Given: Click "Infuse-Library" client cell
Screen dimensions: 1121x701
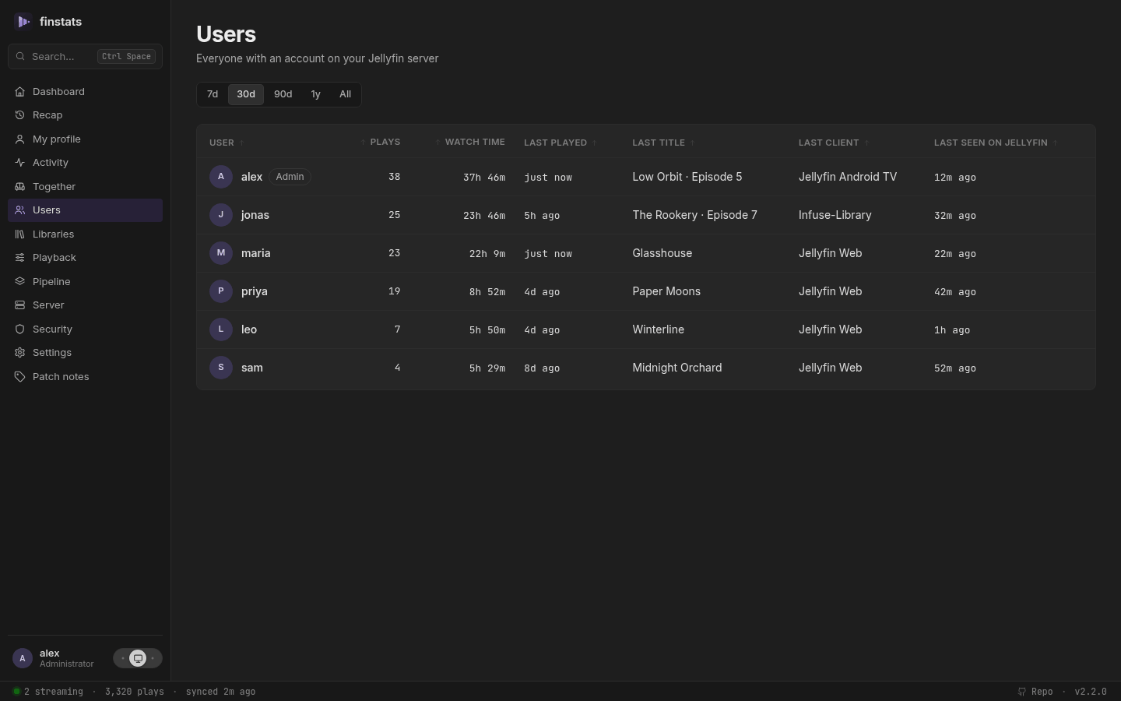Looking at the screenshot, I should point(835,215).
